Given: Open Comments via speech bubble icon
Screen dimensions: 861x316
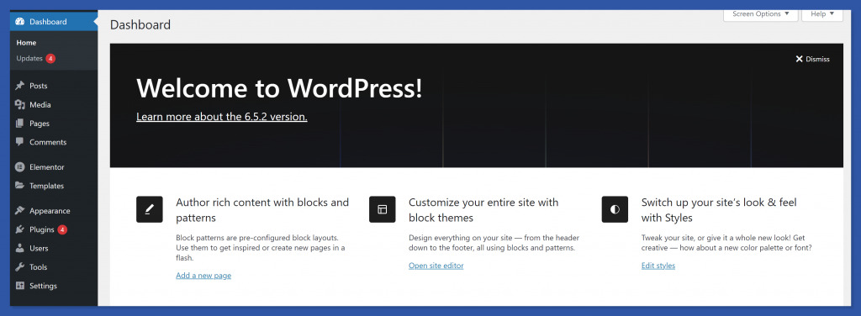Looking at the screenshot, I should tap(20, 142).
